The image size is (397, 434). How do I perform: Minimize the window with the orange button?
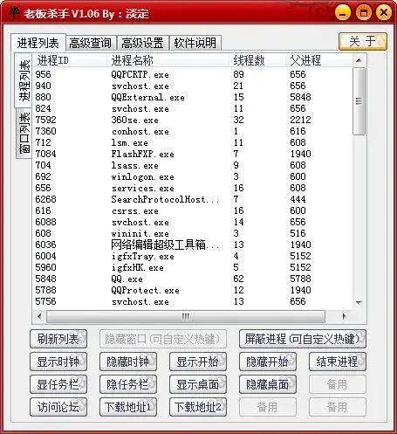click(x=342, y=13)
